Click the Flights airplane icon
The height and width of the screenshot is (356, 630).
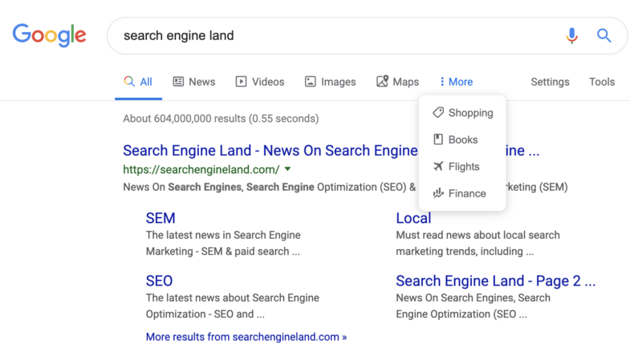[x=438, y=167]
